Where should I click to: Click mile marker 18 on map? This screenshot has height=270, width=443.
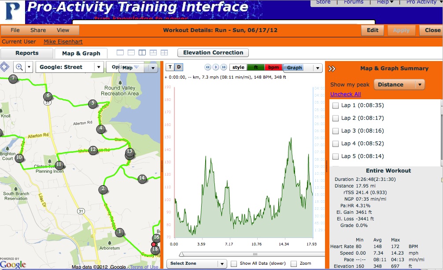click(155, 249)
